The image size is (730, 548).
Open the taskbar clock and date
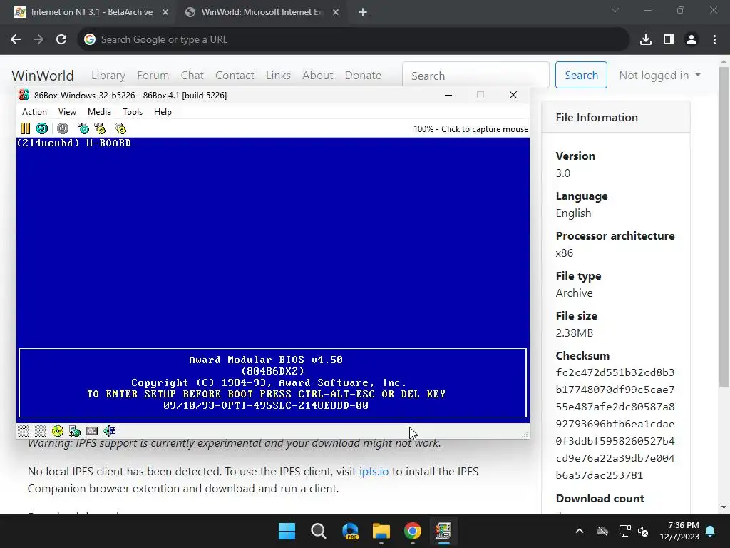[x=679, y=531]
